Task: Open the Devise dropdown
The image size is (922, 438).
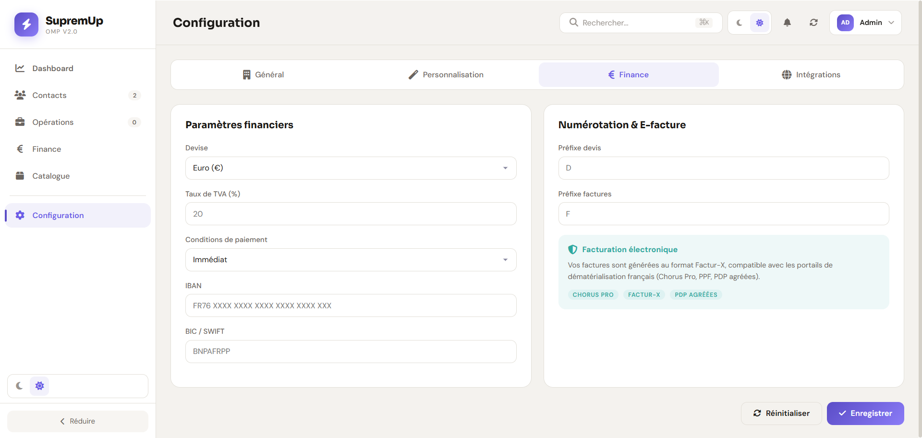Action: 351,168
